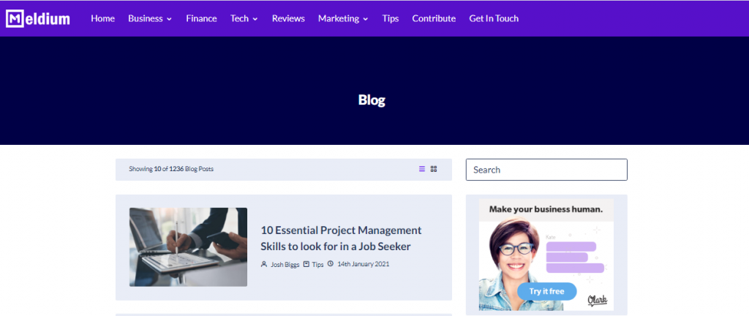
Task: Click the author icon beside Josh Biggs
Action: coord(263,264)
